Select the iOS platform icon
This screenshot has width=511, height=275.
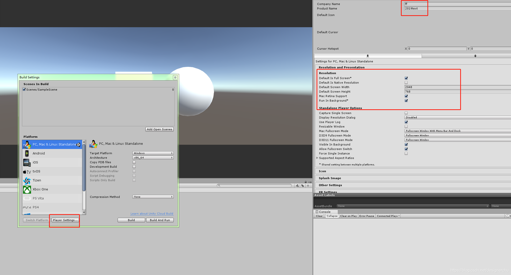[x=27, y=162]
